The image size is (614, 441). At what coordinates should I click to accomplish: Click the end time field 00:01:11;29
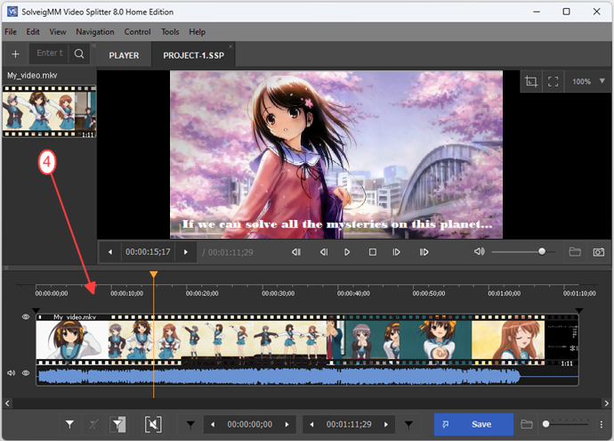coord(349,424)
